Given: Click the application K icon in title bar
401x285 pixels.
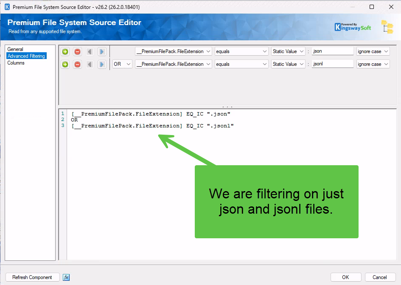Looking at the screenshot, I should 7,7.
